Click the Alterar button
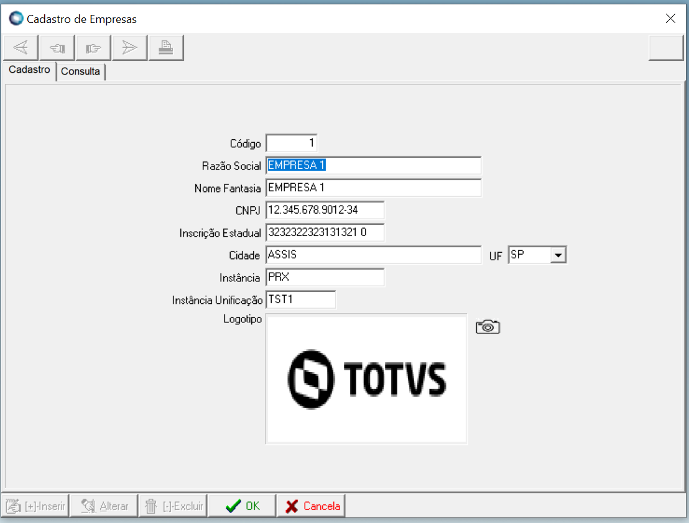The image size is (689, 523). 104,506
